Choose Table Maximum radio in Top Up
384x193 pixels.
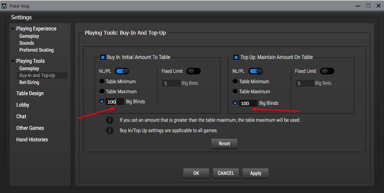click(x=235, y=92)
